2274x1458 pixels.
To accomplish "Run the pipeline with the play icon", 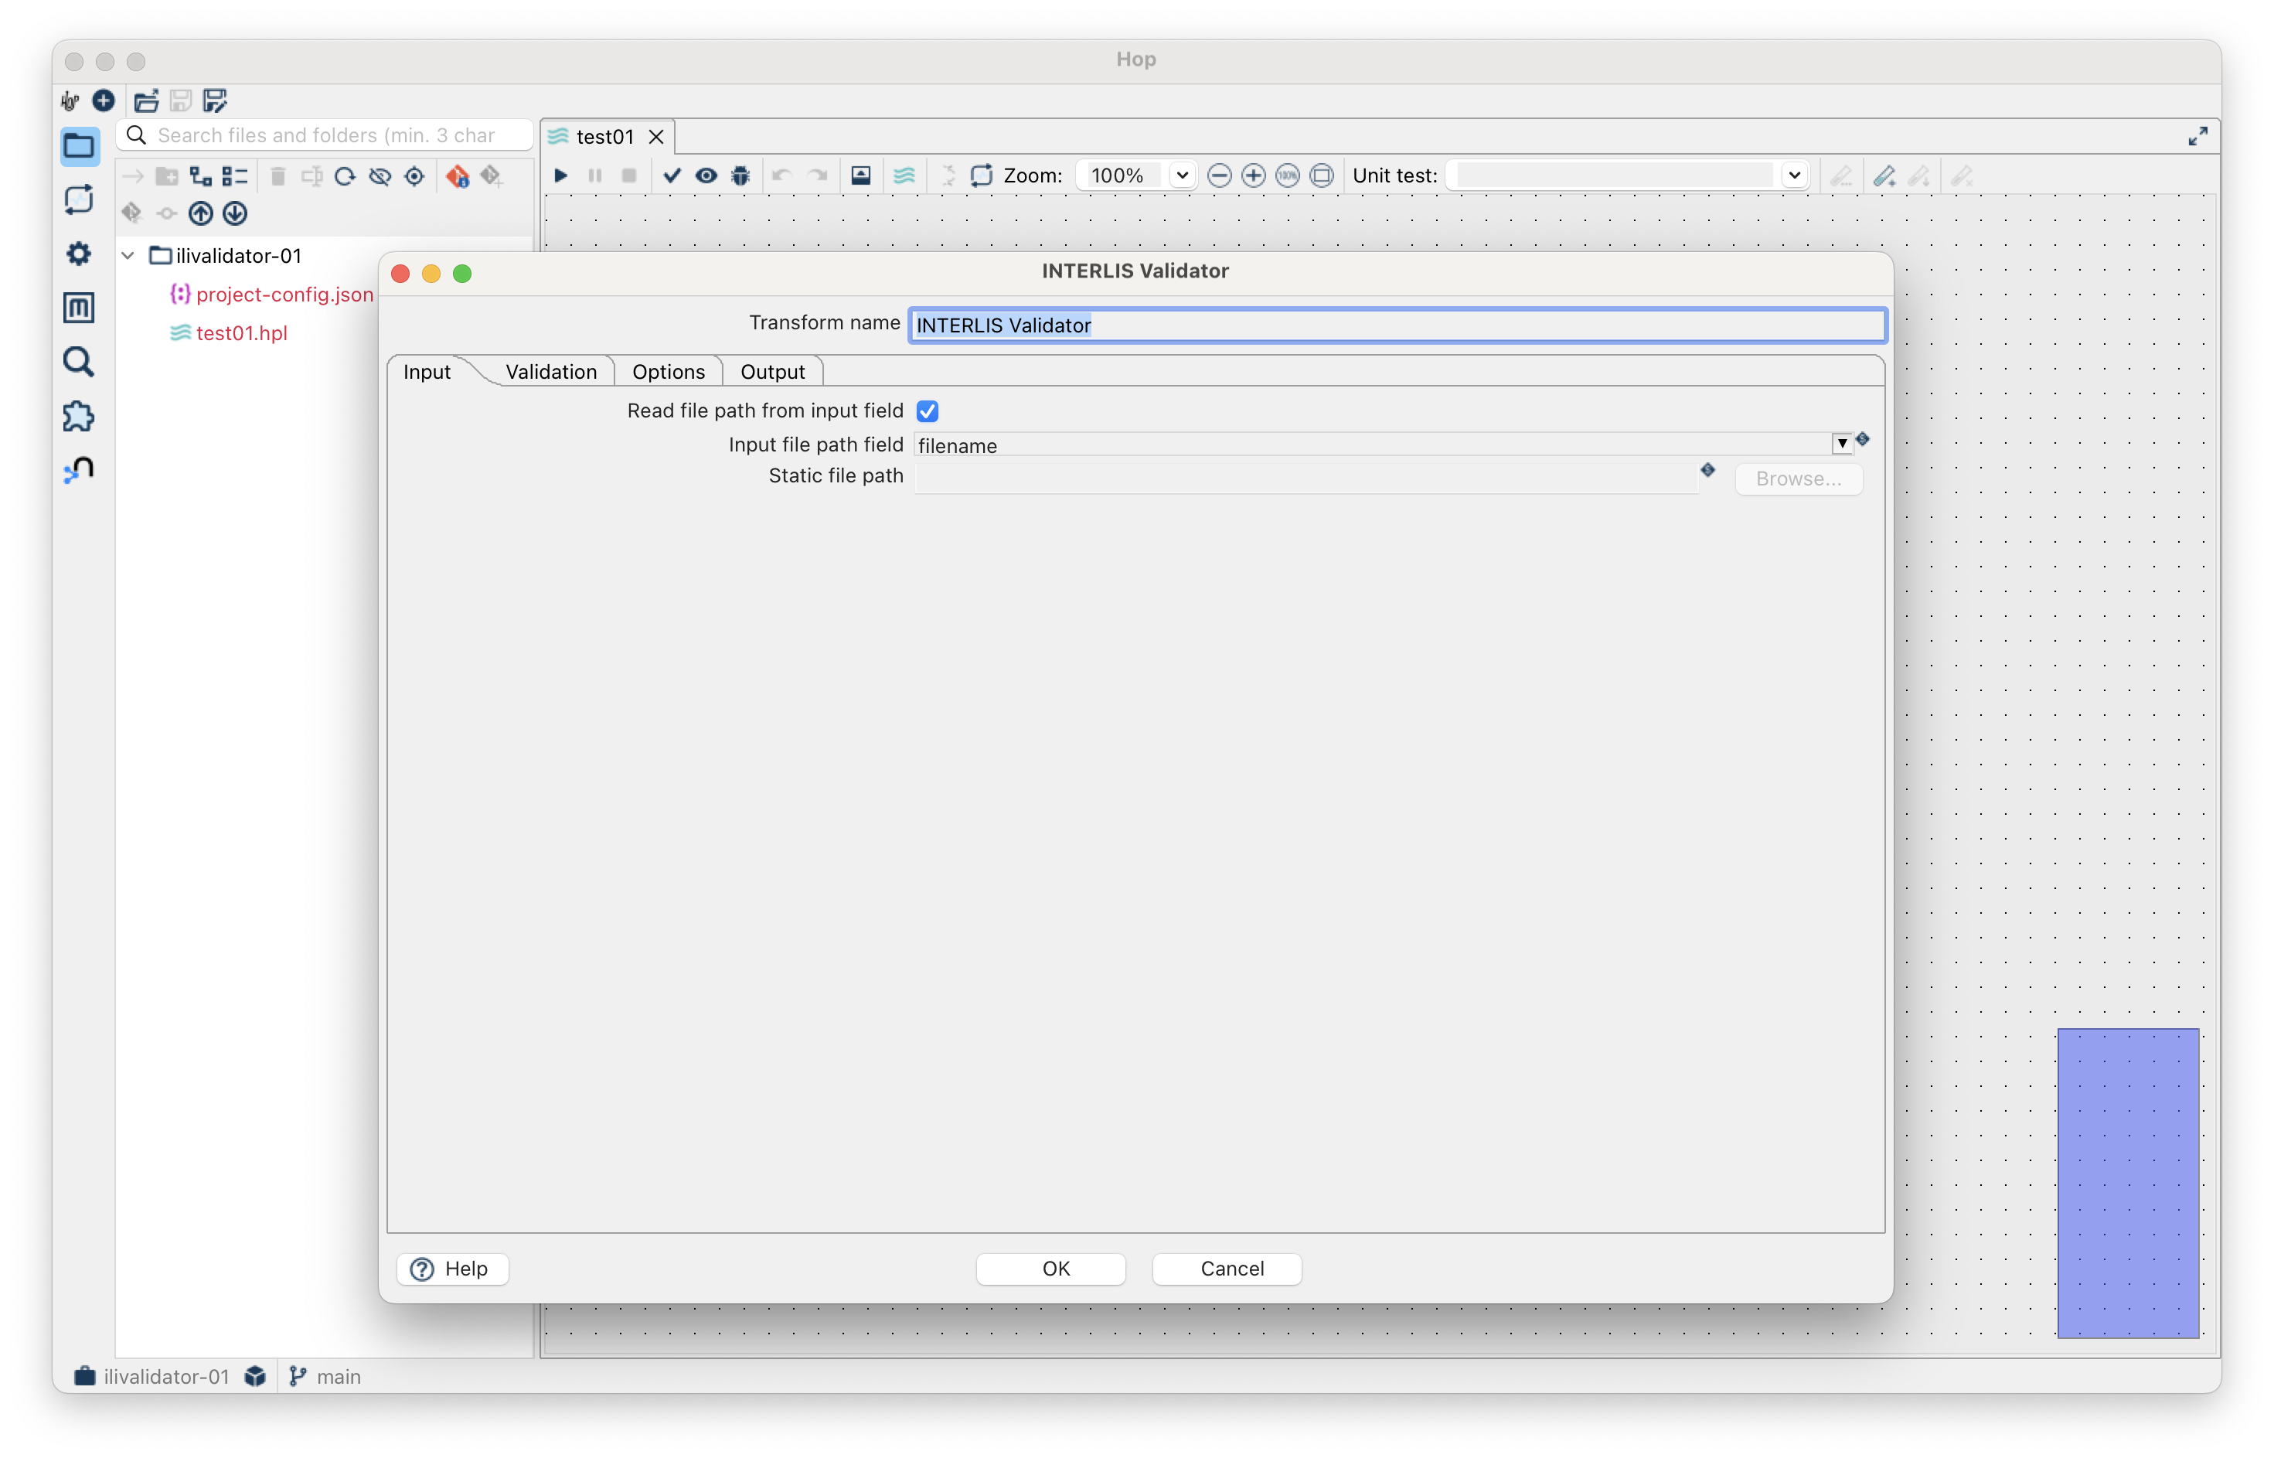I will [560, 175].
